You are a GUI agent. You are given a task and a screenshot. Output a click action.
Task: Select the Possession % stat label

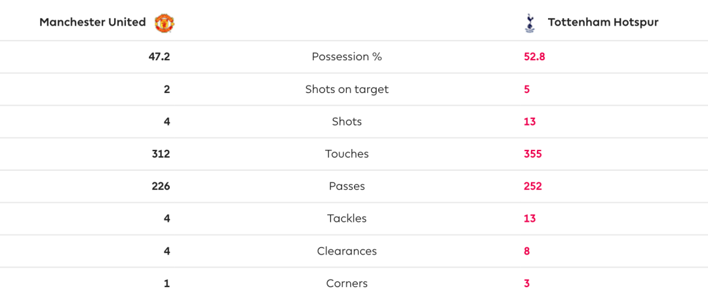[347, 57]
